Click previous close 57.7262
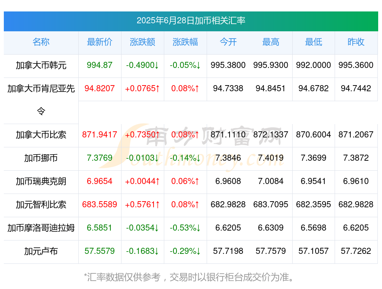Image resolution: width=382 pixels, height=289 pixels. [356, 251]
